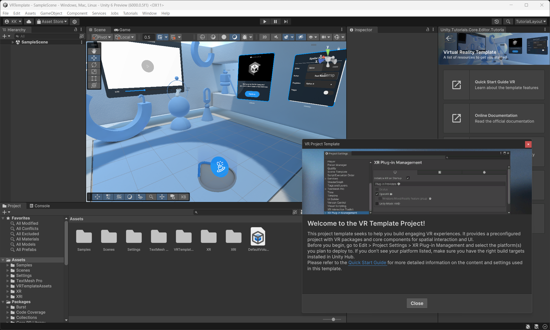Image resolution: width=550 pixels, height=330 pixels.
Task: Open the Pivot handle position dropdown
Action: tap(102, 37)
